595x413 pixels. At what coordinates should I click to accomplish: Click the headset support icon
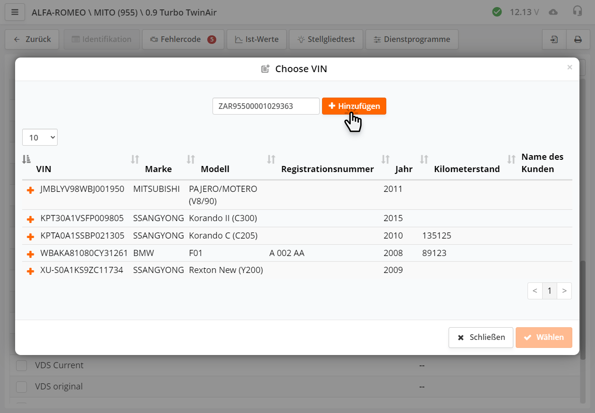(x=577, y=12)
